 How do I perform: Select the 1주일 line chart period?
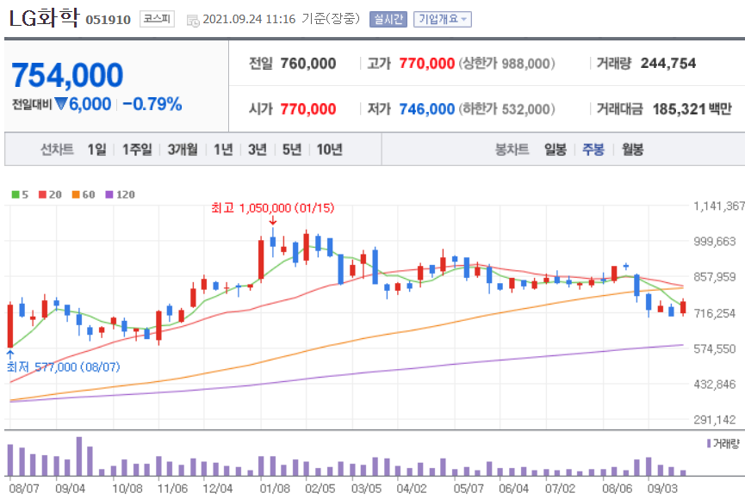137,150
